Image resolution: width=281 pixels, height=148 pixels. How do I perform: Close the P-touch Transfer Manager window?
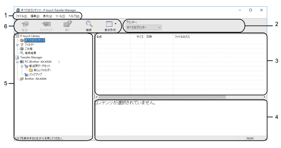click(x=261, y=10)
